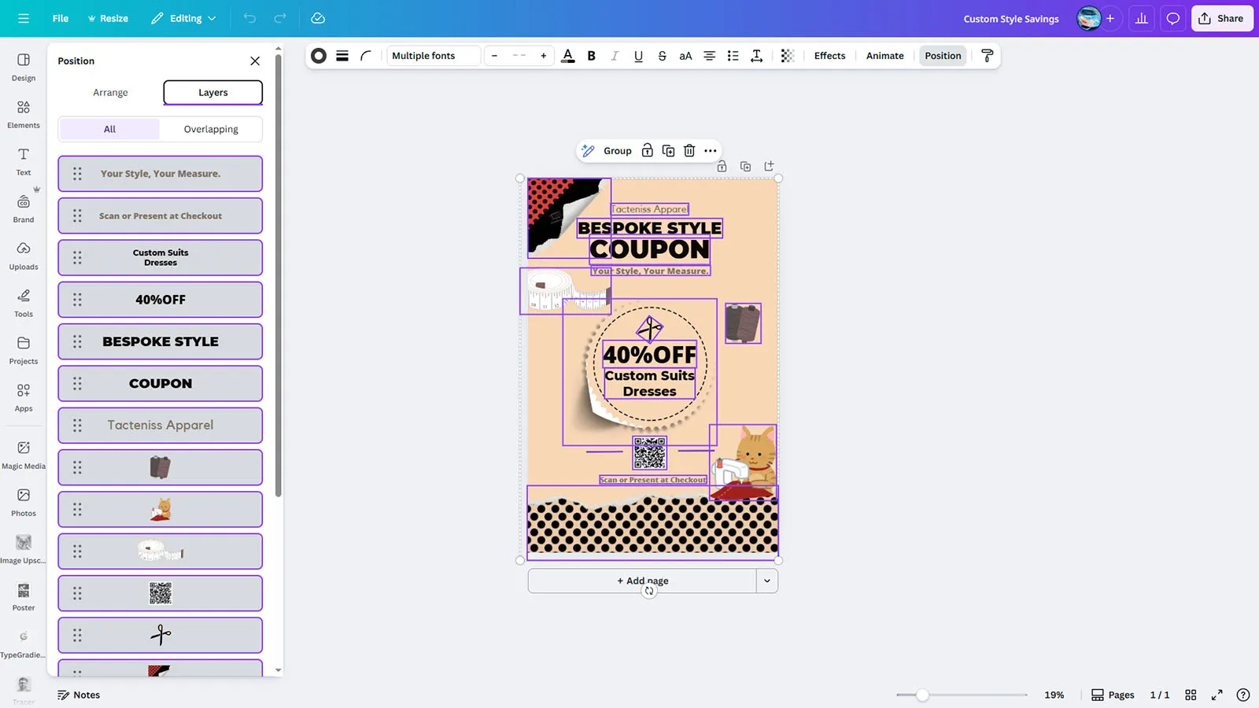Click the zoom slider handle
Image resolution: width=1259 pixels, height=708 pixels.
coord(922,695)
